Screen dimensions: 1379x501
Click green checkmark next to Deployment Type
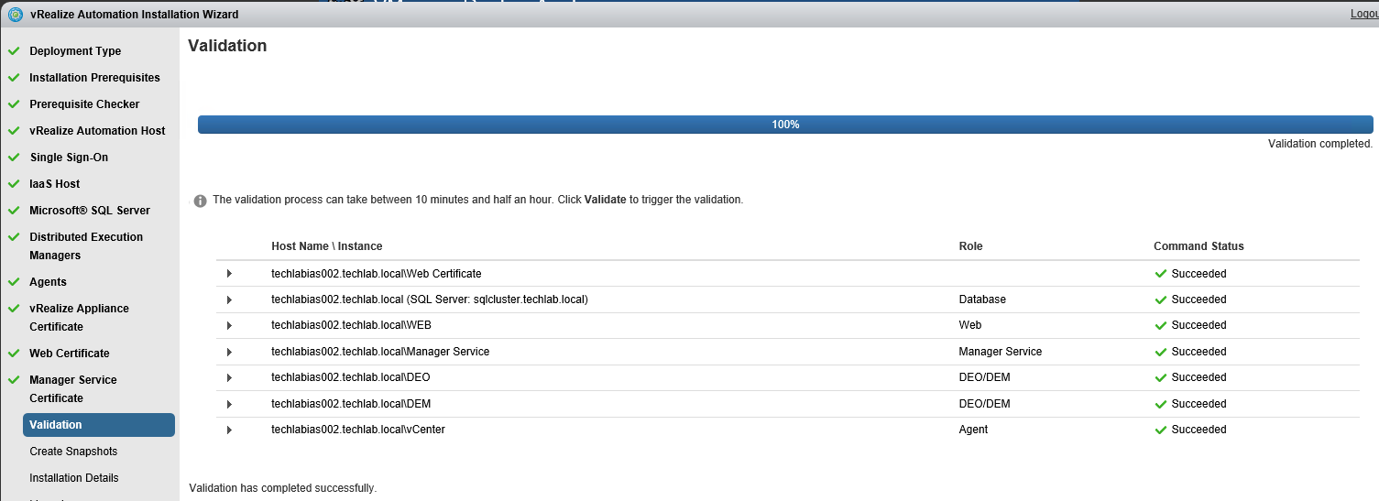pos(14,51)
